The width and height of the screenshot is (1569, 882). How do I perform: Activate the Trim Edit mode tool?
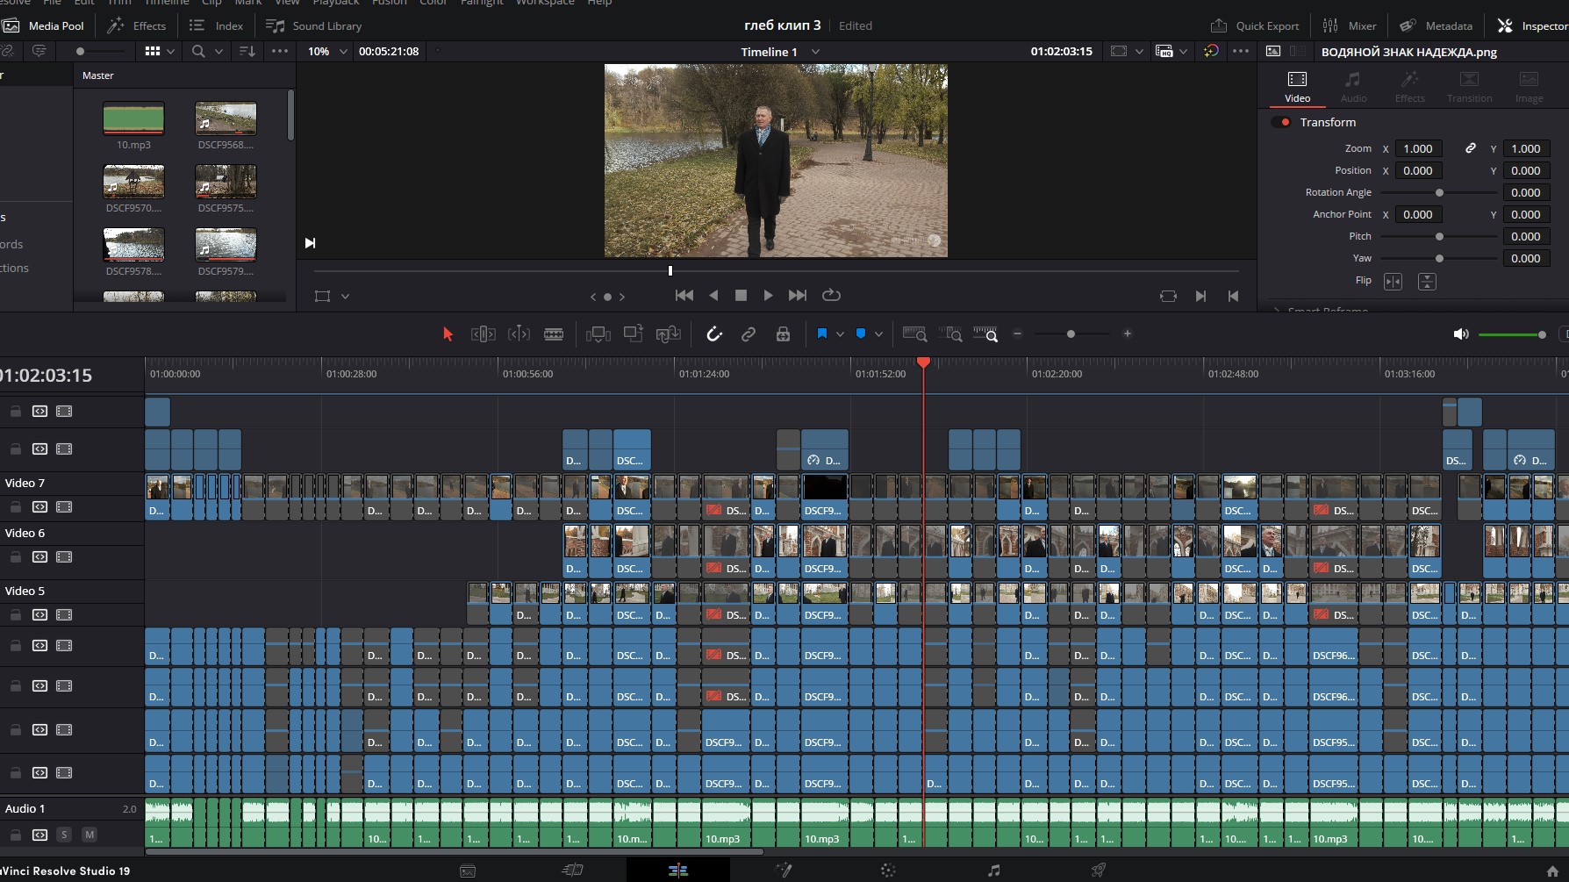(484, 333)
